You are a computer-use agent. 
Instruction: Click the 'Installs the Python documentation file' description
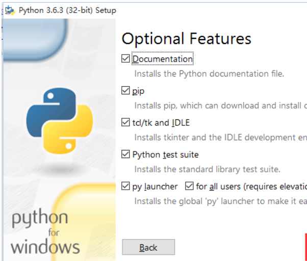click(209, 74)
